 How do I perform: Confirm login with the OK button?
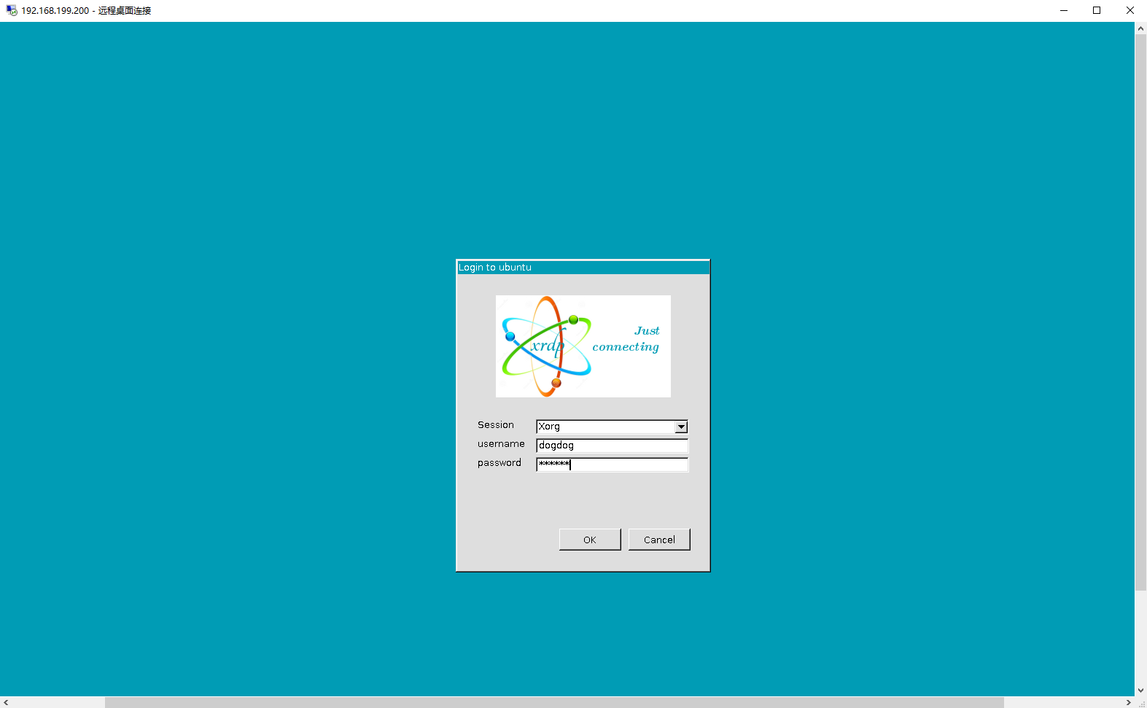tap(590, 540)
